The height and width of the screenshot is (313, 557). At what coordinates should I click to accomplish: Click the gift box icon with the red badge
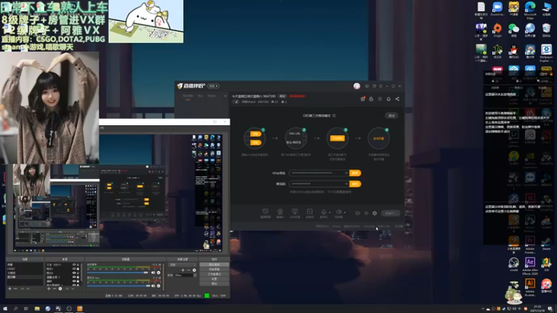click(363, 99)
